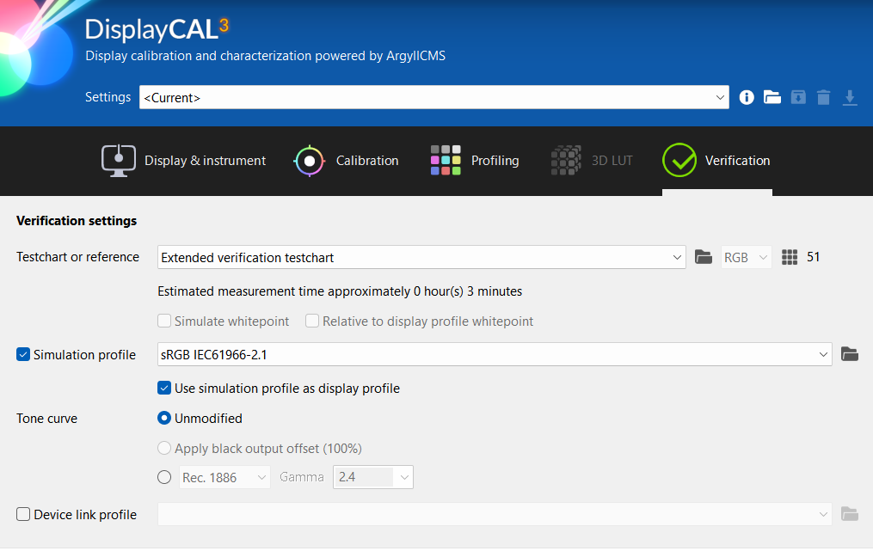Select Apply black output offset (100%)
This screenshot has width=873, height=551.
[164, 448]
